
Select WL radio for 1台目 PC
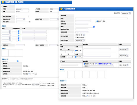pyautogui.click(x=79, y=51)
